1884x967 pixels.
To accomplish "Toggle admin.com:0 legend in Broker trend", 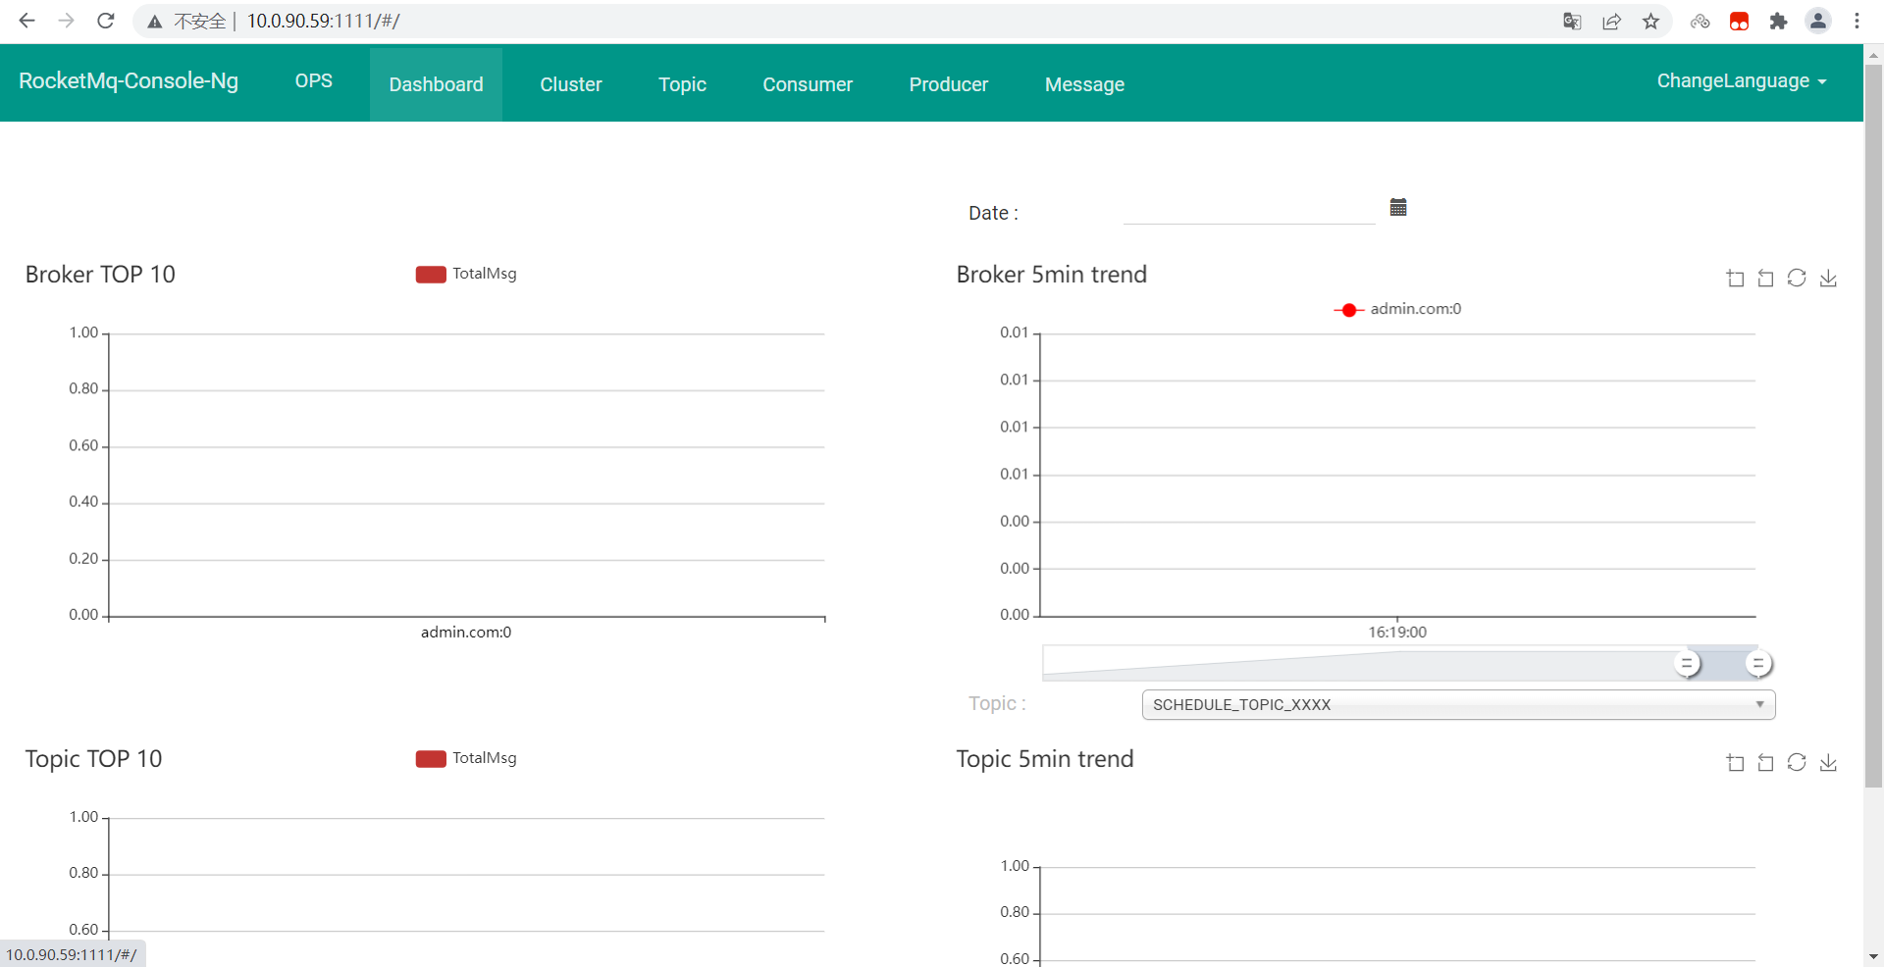I will [x=1397, y=309].
